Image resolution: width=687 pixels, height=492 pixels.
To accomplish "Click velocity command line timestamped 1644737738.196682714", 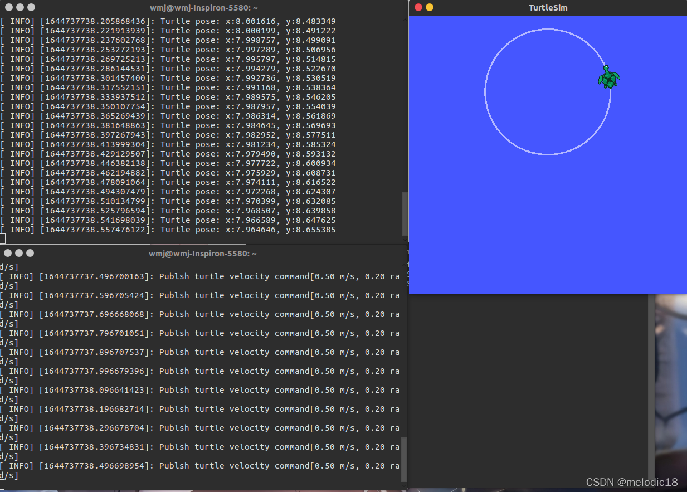I will click(200, 409).
